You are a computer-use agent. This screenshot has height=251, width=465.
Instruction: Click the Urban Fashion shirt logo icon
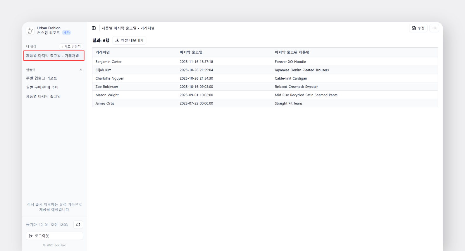30,31
